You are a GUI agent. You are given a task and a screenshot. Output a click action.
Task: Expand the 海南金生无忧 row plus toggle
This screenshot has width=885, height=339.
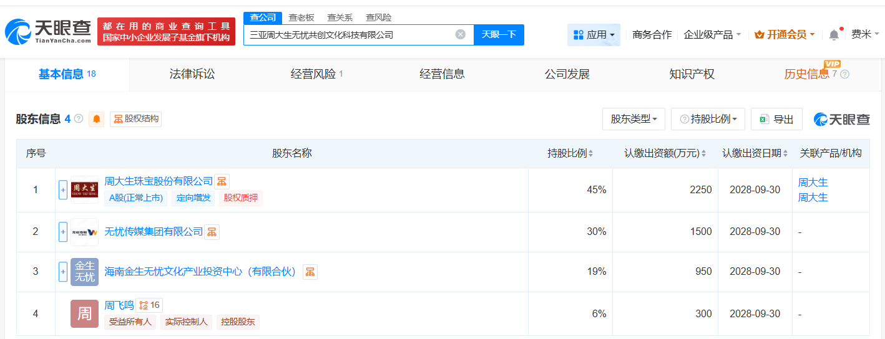[x=63, y=272]
